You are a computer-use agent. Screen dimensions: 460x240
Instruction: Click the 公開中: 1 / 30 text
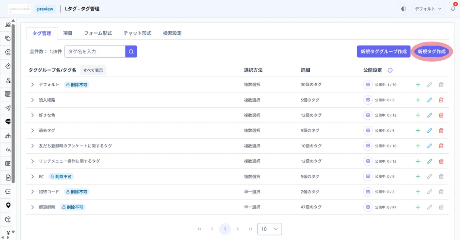click(386, 84)
